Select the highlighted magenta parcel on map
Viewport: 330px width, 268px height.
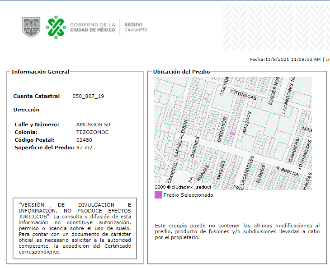click(x=232, y=134)
